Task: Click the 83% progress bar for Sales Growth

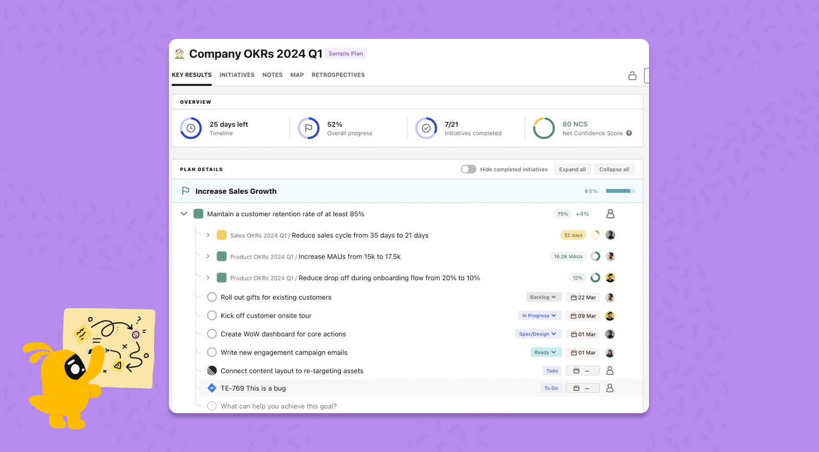Action: tap(620, 191)
